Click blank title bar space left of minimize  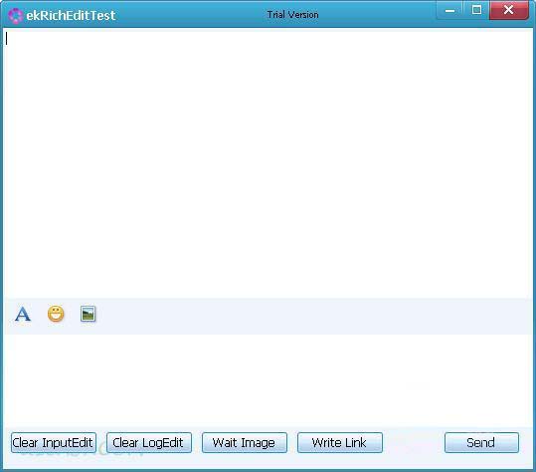[x=376, y=14]
